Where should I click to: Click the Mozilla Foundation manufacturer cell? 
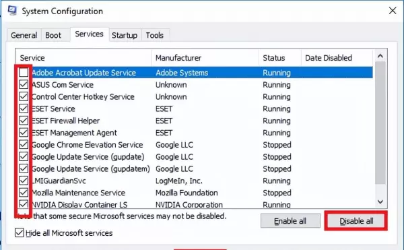click(187, 193)
